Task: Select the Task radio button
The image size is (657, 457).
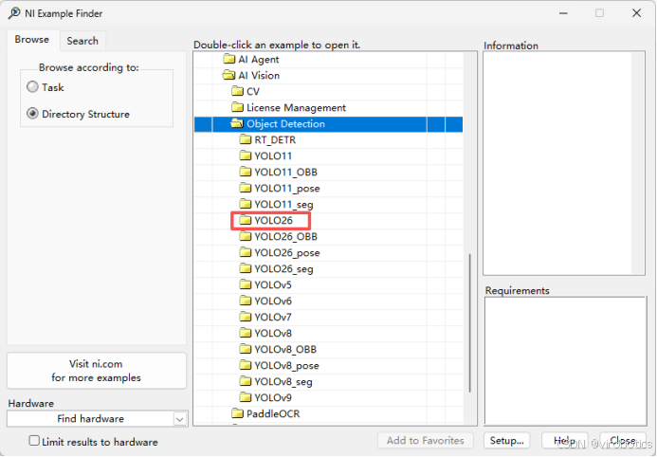Action: [x=32, y=87]
